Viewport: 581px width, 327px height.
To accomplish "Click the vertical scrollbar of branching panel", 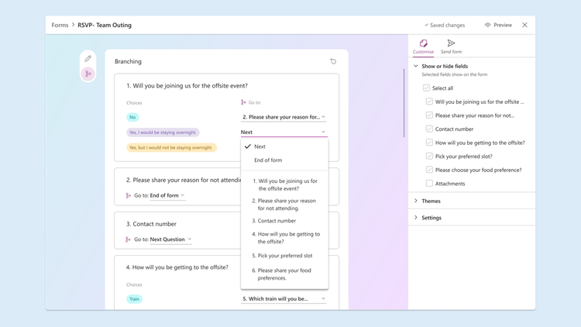I will pos(404,103).
